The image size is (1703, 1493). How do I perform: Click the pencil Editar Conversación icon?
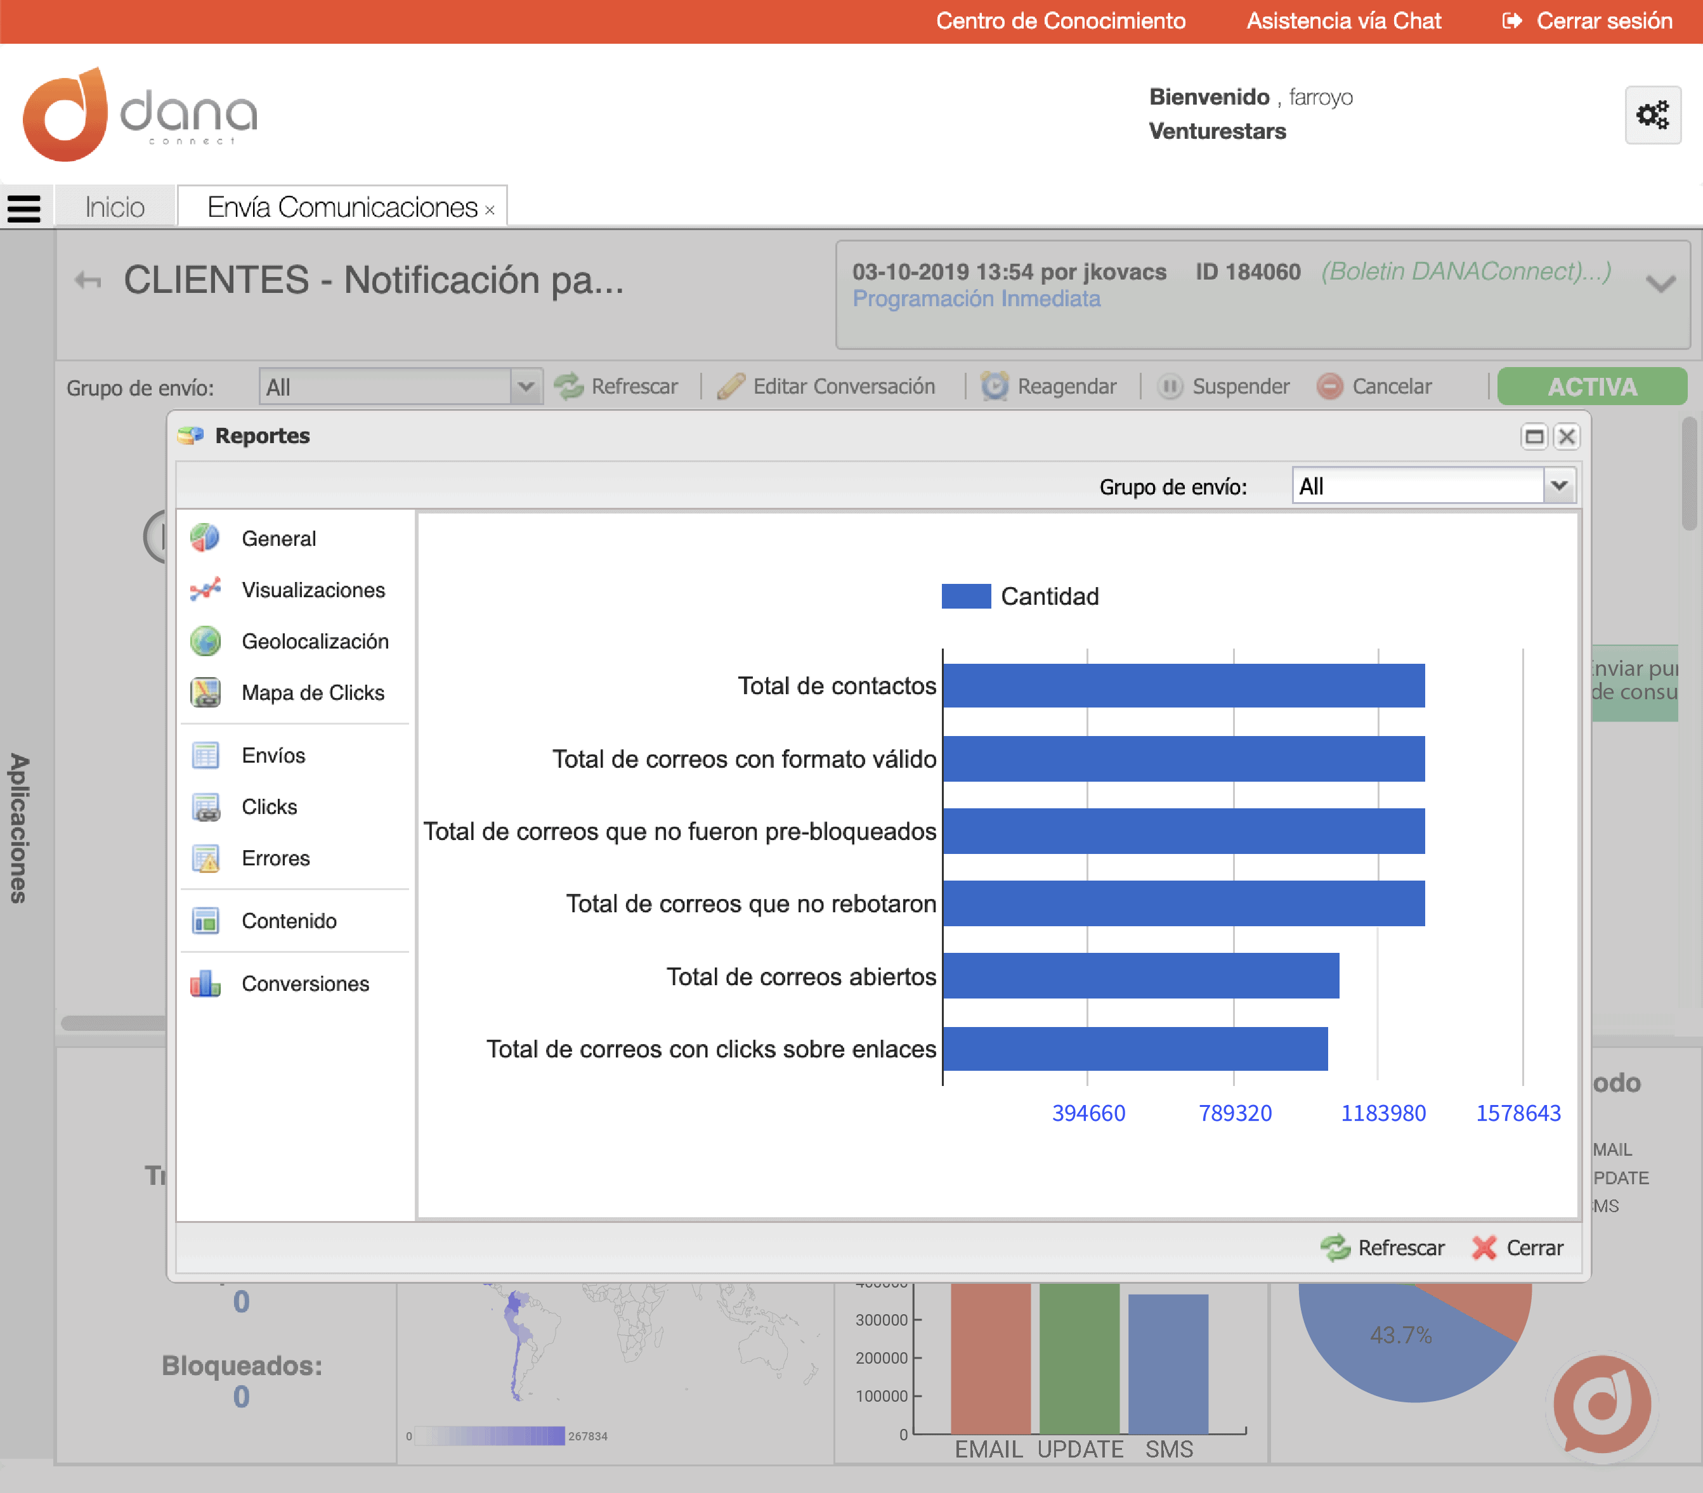click(731, 386)
